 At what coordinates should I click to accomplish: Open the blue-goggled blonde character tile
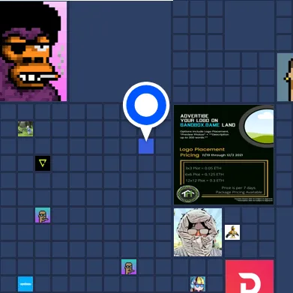point(198,284)
